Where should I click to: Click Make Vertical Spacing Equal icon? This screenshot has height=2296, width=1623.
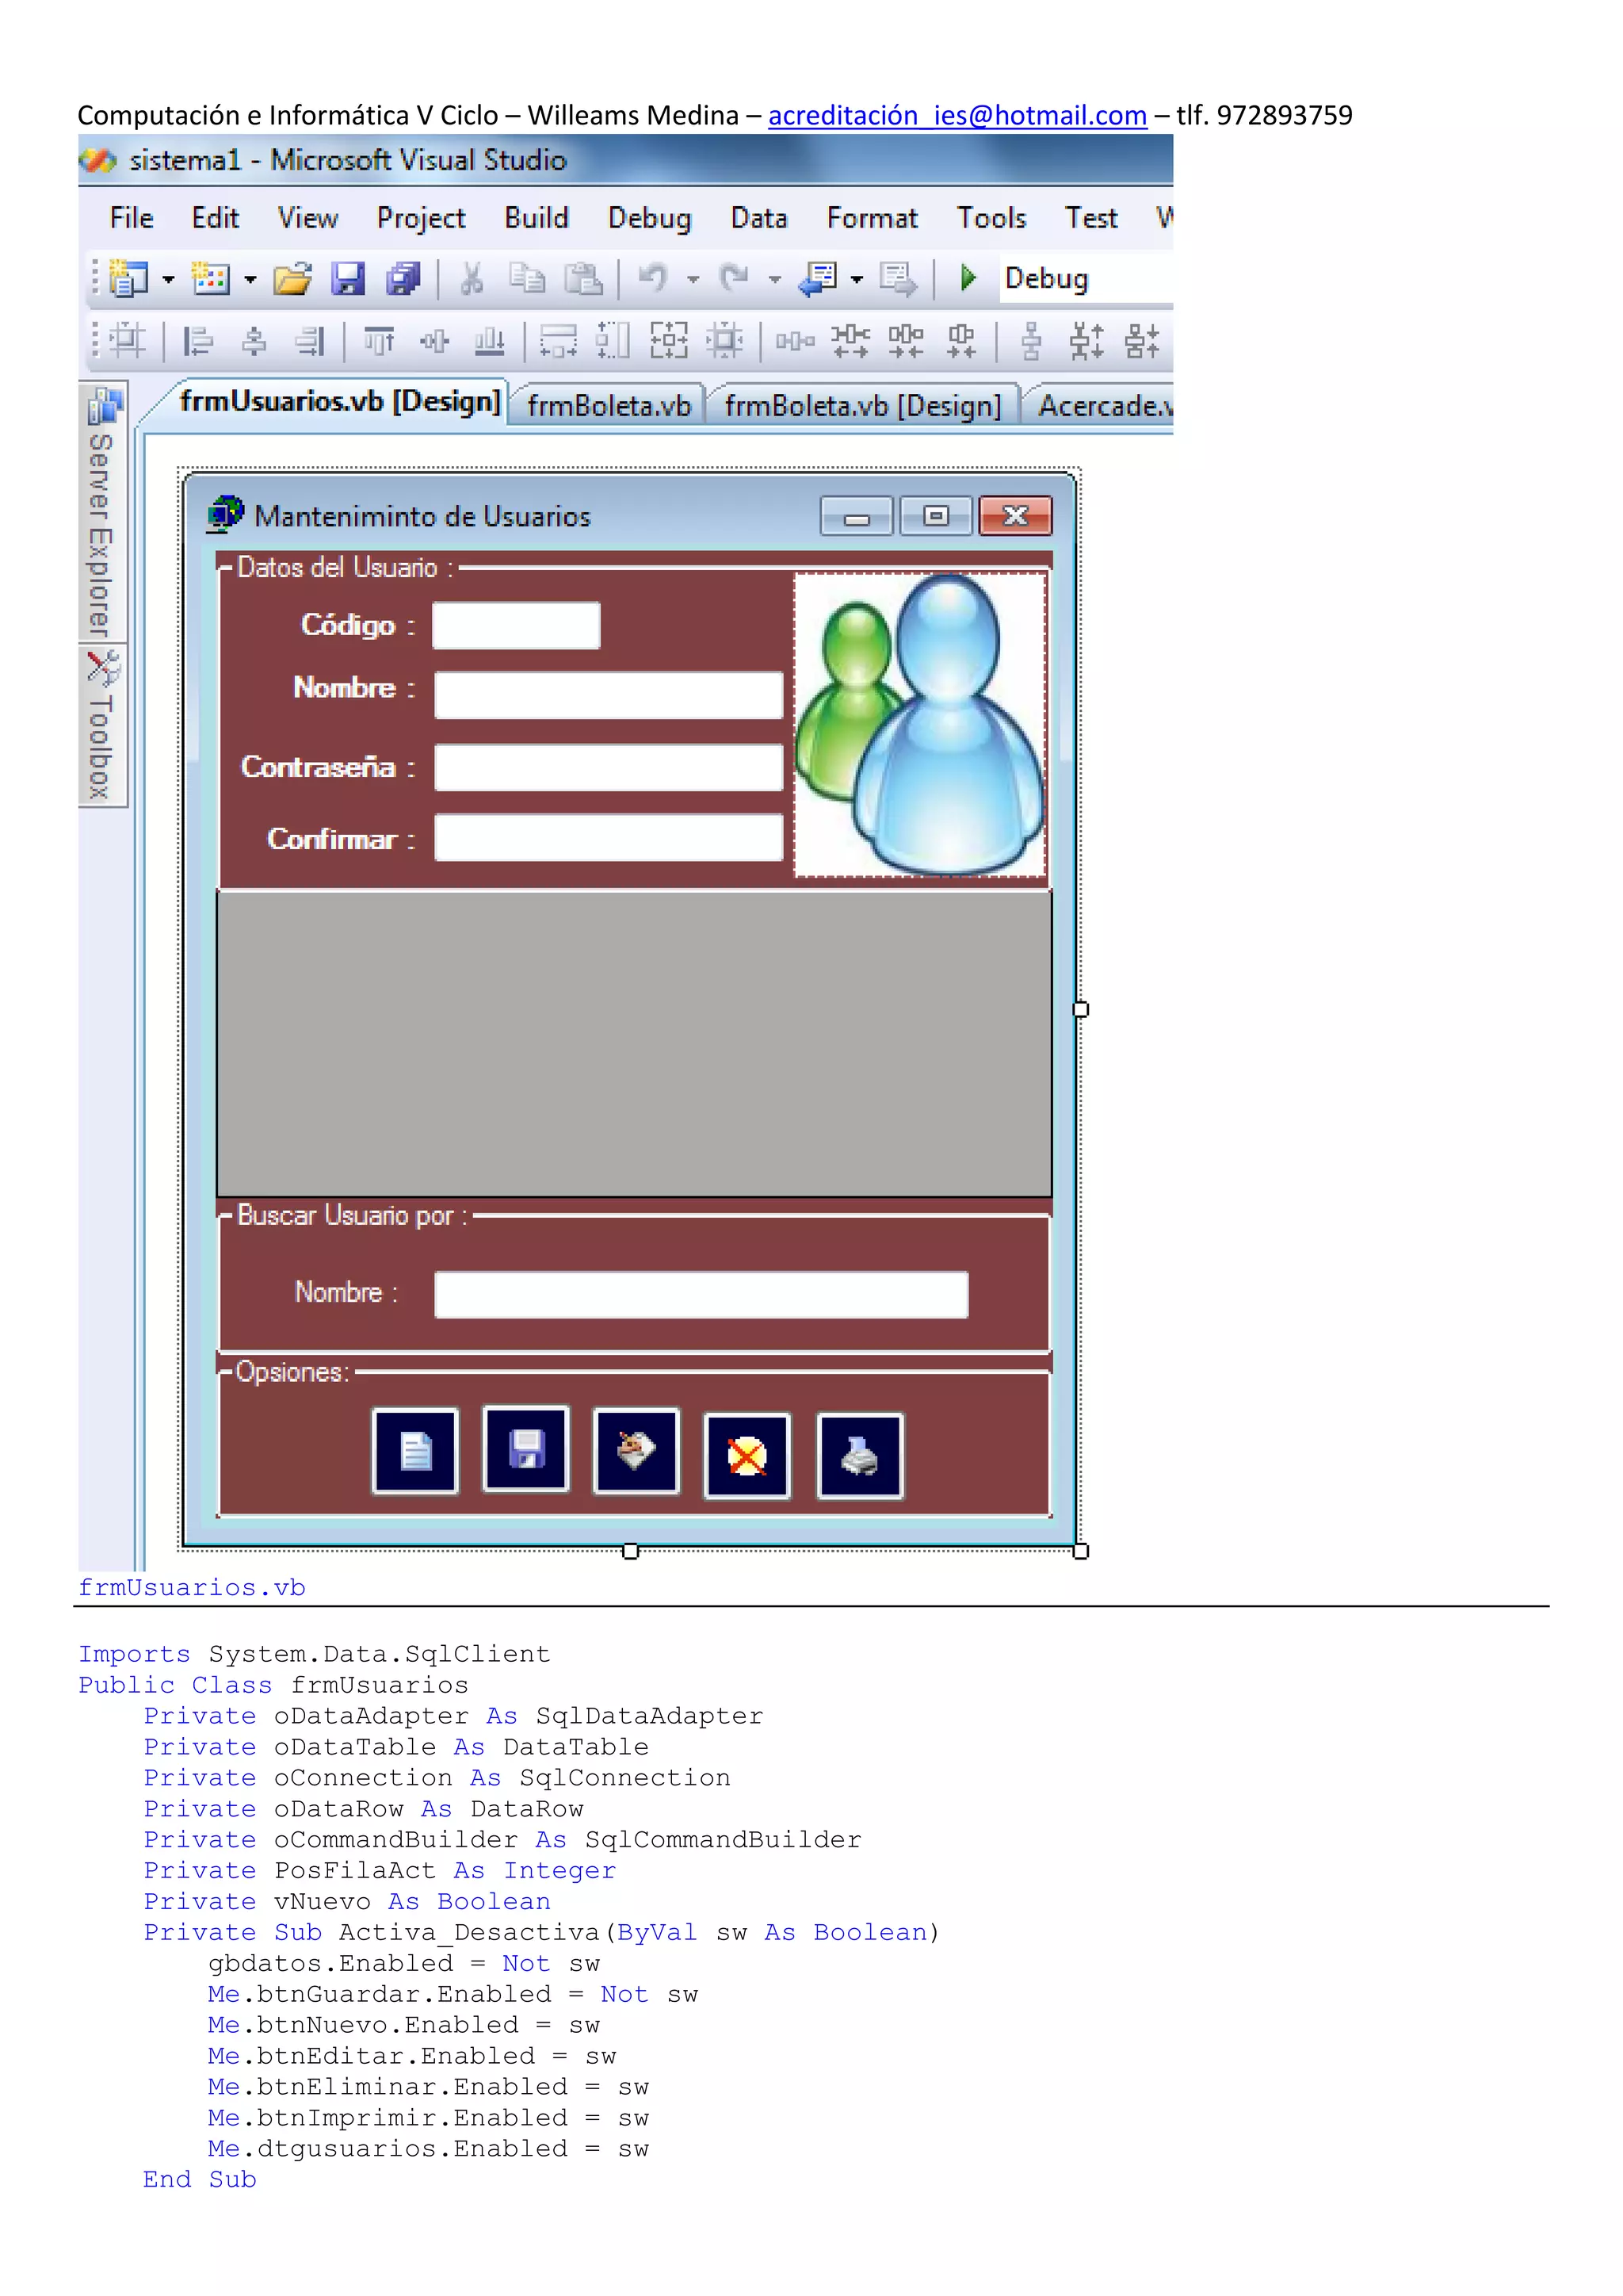click(x=1031, y=341)
